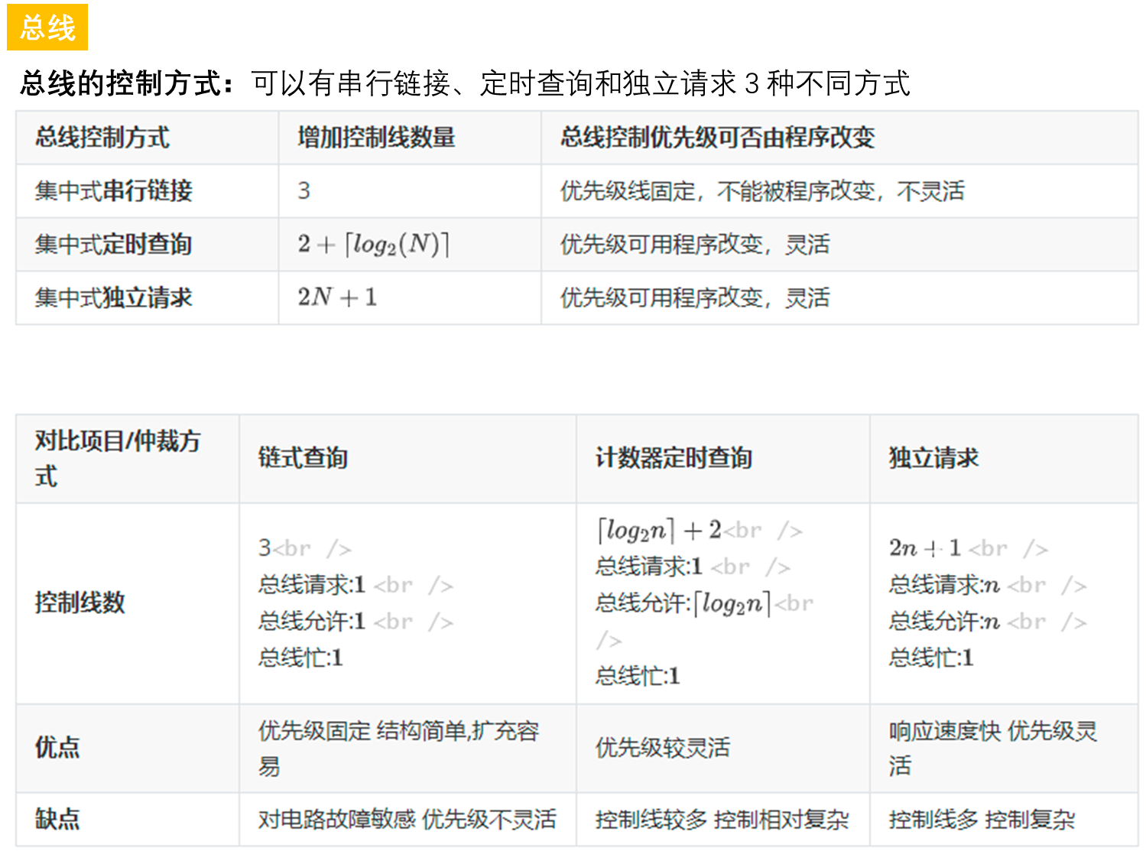
Task: Click text 优先级线固定，不能被程序改变，不灵活
Action: coord(762,190)
